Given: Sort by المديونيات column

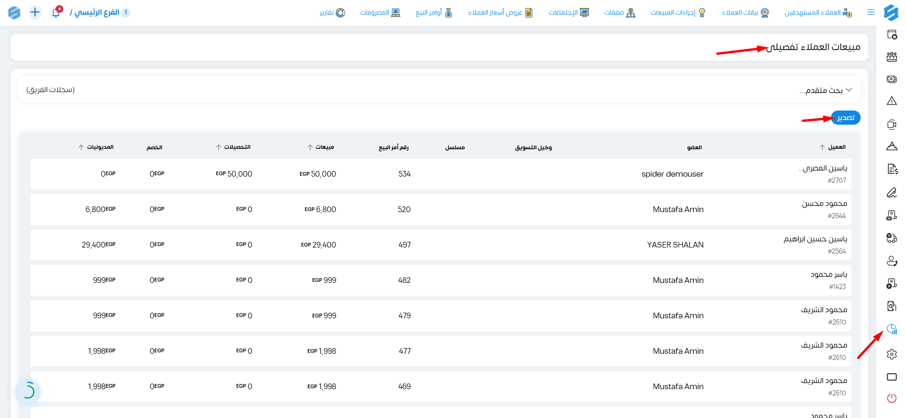Looking at the screenshot, I should tap(96, 147).
